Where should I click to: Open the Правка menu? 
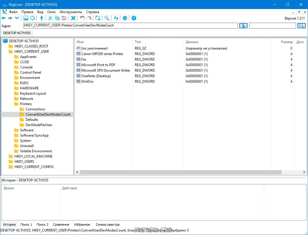tap(27, 12)
